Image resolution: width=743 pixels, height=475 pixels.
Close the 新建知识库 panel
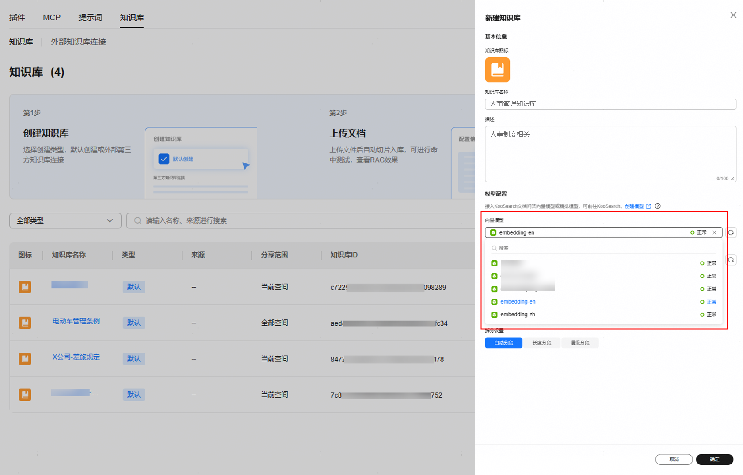(x=733, y=15)
